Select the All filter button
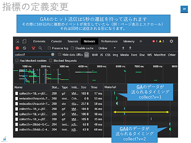The width and height of the screenshot is (191, 143). pos(86,55)
